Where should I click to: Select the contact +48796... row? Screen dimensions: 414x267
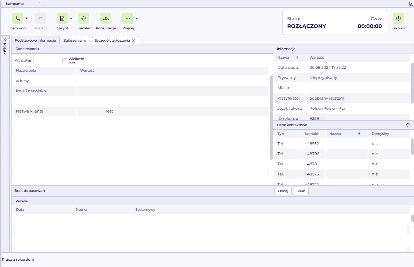(x=342, y=154)
